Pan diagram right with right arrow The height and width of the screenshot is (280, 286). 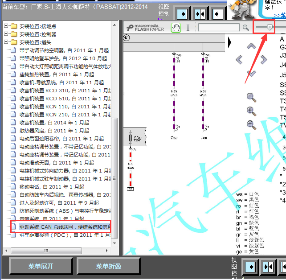coord(264,59)
